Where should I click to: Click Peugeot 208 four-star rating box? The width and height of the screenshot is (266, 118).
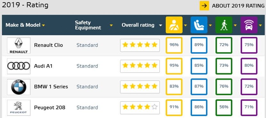(140, 107)
